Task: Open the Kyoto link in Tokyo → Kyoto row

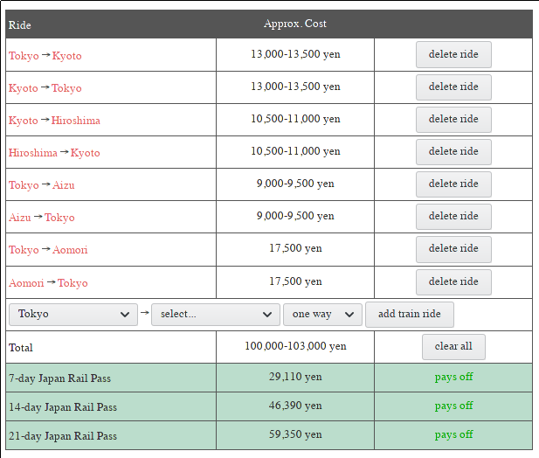Action: (66, 56)
